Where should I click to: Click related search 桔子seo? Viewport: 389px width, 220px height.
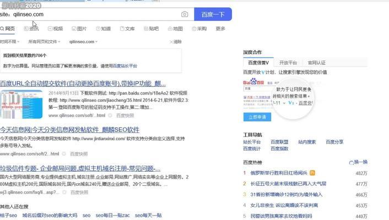[x=8, y=216]
